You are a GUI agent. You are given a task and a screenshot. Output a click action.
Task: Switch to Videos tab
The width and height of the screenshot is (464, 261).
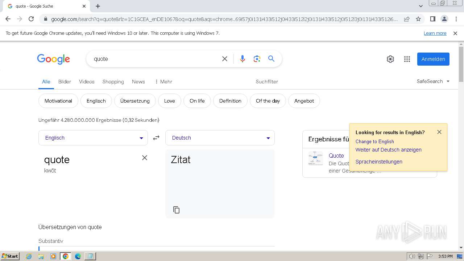click(87, 82)
